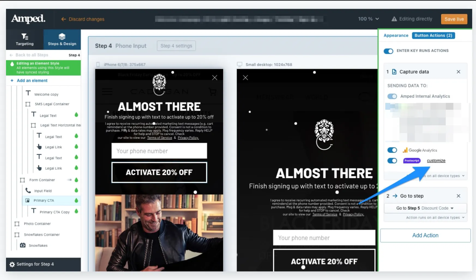Screen dimensions: 476x280
Task: Select the Button Actions (2) tab
Action: 433,35
